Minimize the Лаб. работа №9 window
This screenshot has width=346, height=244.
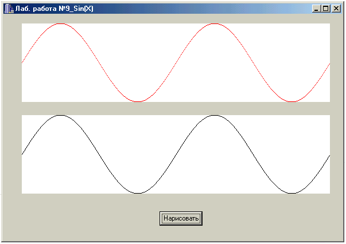pyautogui.click(x=316, y=9)
